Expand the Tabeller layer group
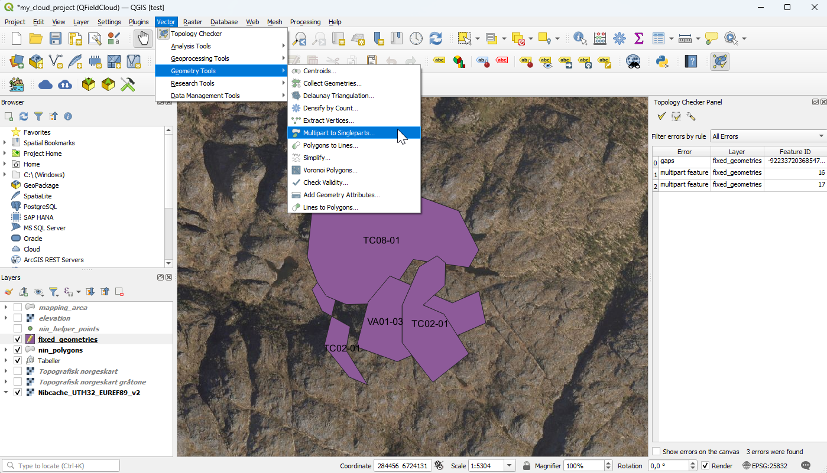The image size is (827, 473). click(x=6, y=361)
